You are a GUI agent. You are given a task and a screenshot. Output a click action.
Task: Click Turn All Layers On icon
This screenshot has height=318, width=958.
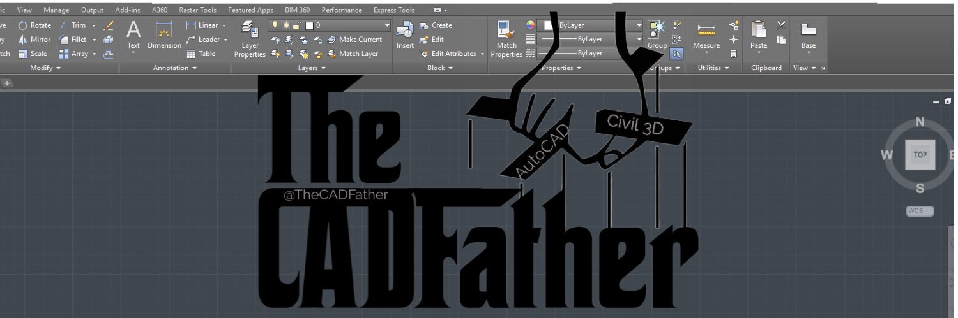276,54
